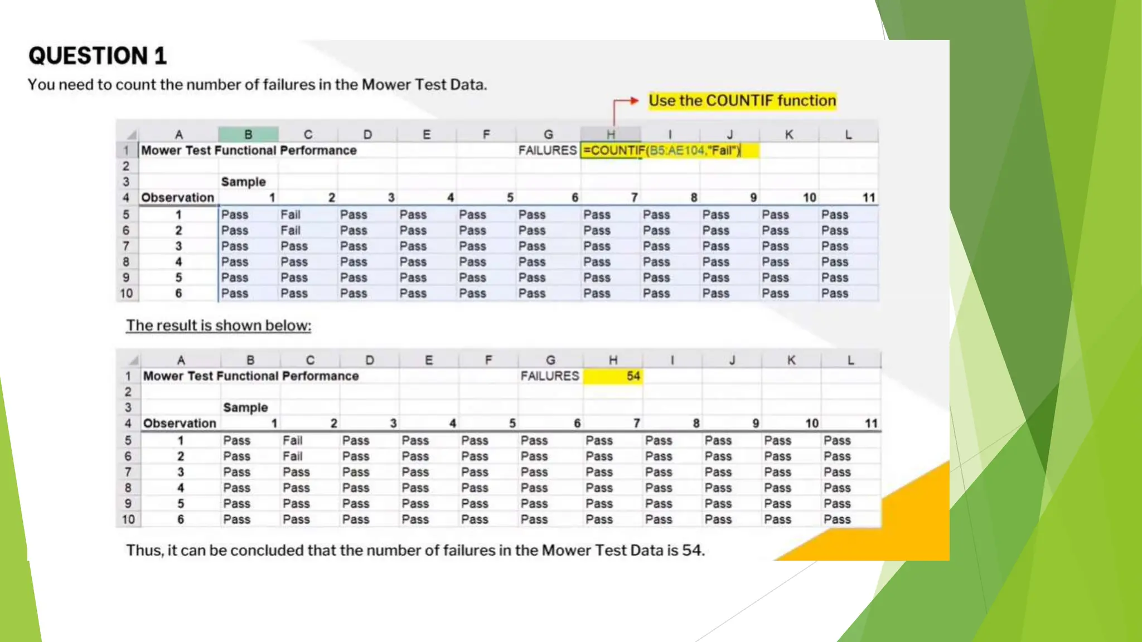Click the Sample label in the bottom spreadsheet

[245, 408]
